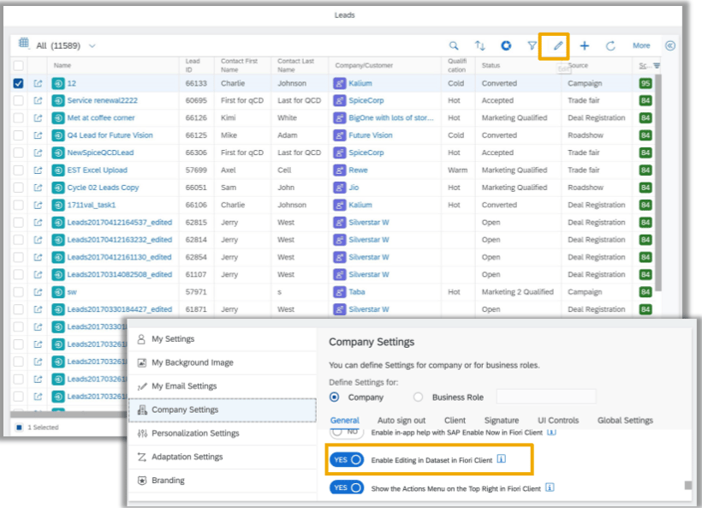Click the pencil Edit icon
The image size is (702, 508).
558,45
